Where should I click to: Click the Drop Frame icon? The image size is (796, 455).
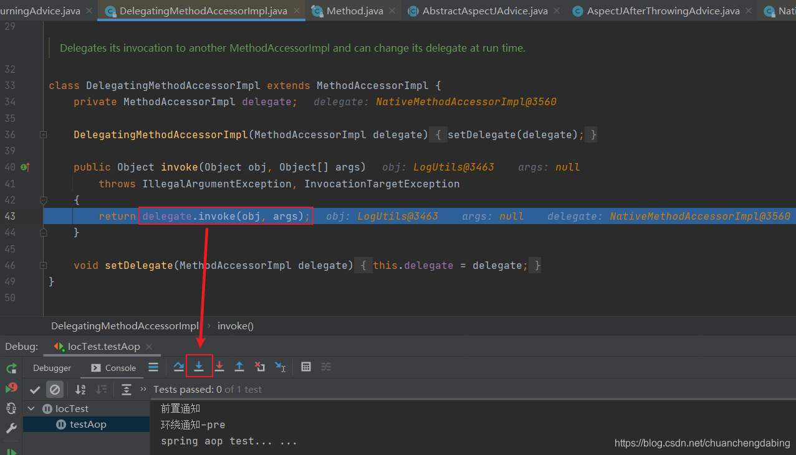[260, 367]
